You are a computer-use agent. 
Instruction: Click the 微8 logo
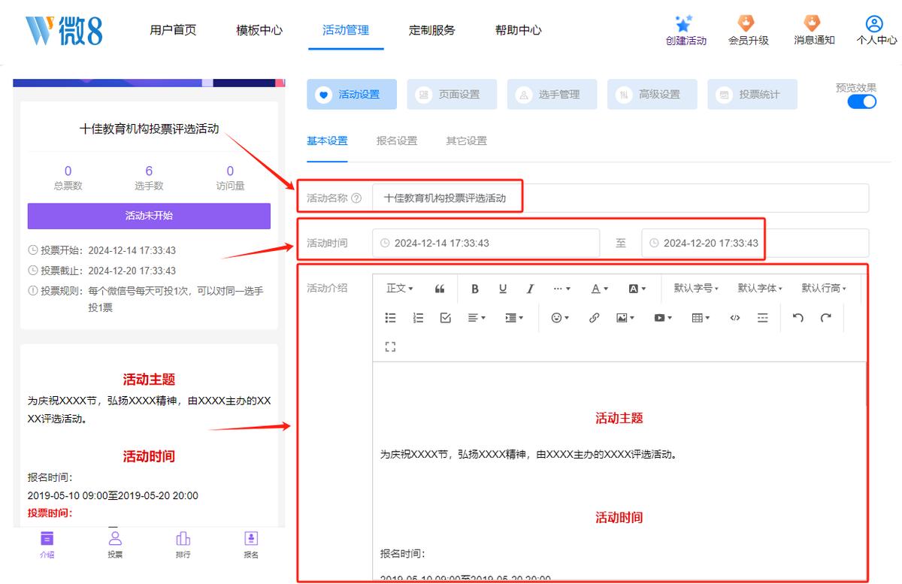click(x=64, y=30)
